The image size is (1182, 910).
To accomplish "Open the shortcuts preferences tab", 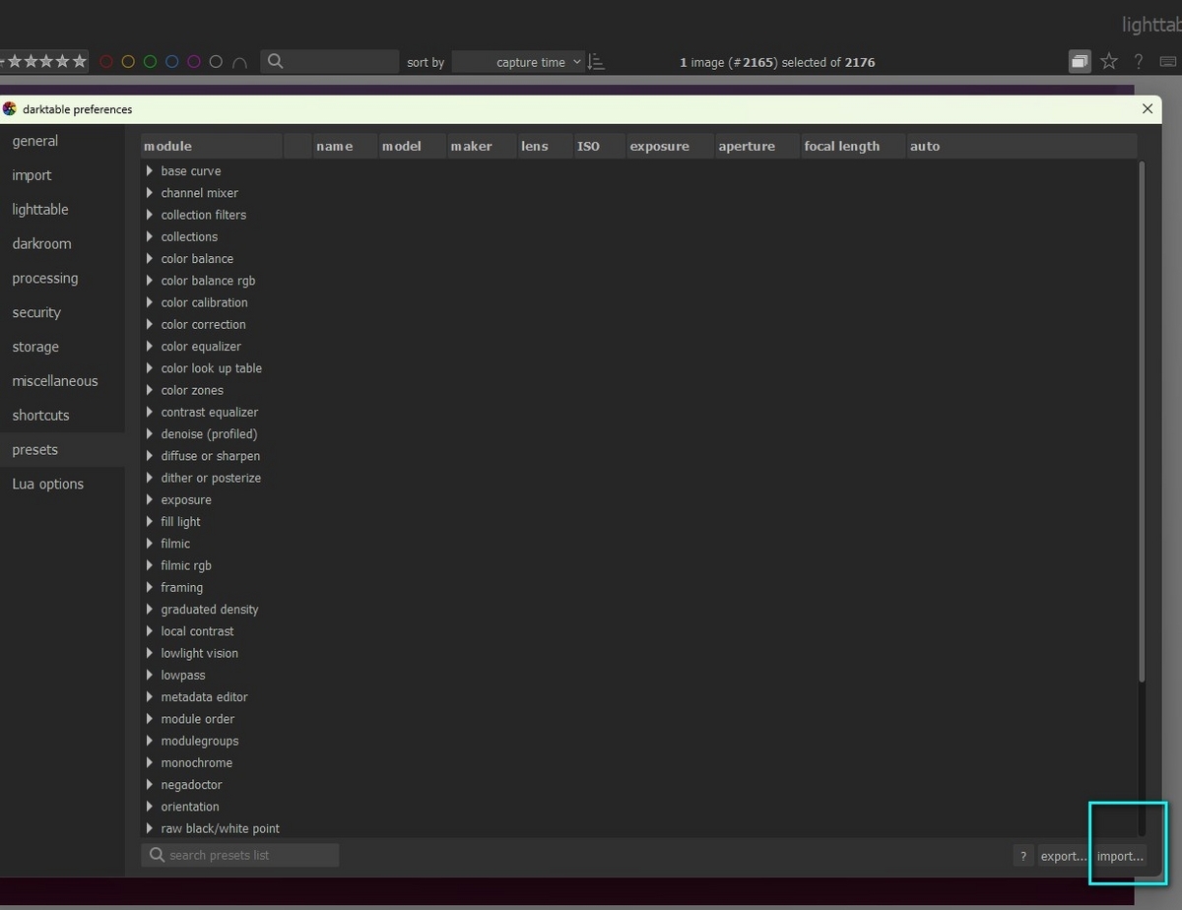I will coord(62,416).
